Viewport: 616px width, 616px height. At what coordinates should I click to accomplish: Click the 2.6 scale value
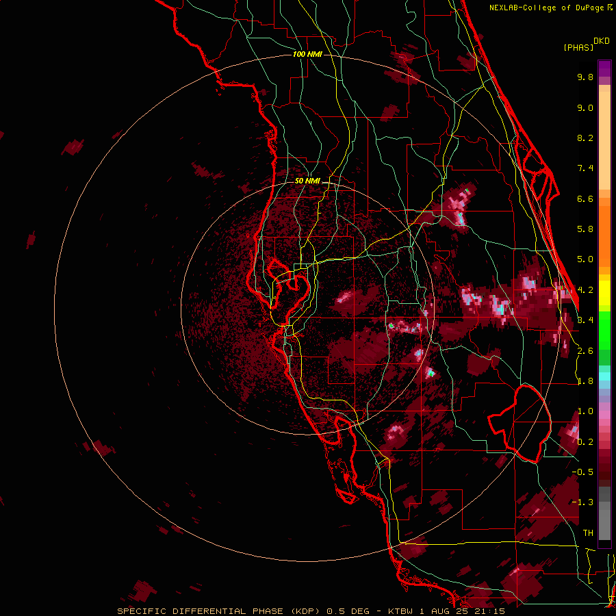[x=585, y=351]
